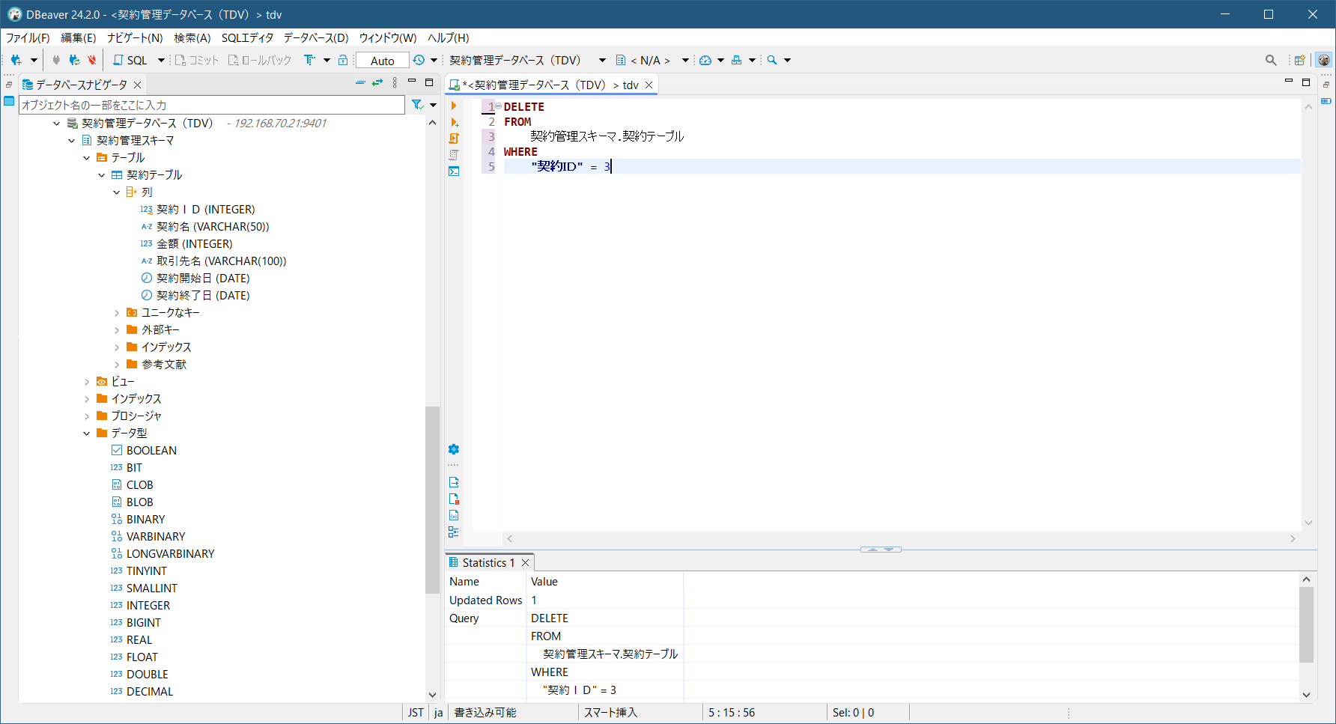The width and height of the screenshot is (1336, 724).
Task: Click the ロールバック (rollback) button
Action: coord(259,60)
